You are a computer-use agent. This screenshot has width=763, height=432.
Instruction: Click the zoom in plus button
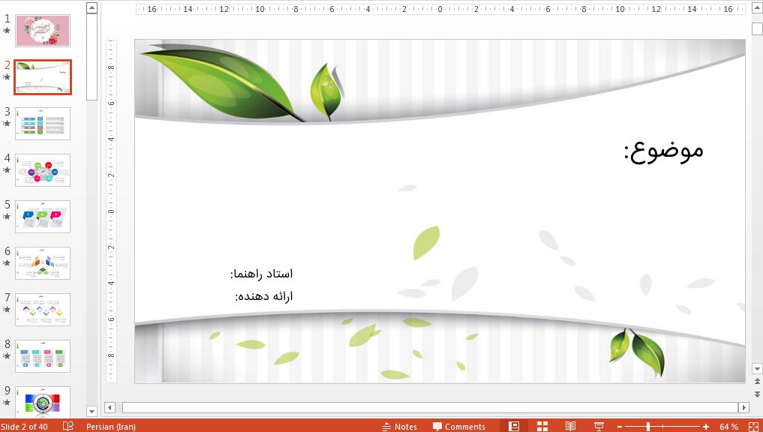click(706, 427)
